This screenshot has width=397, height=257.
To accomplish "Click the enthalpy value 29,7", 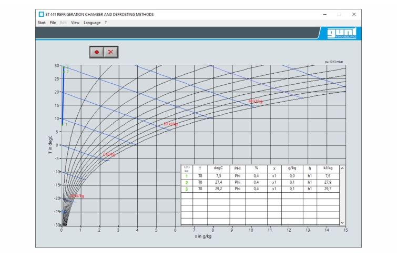I will coord(328,189).
